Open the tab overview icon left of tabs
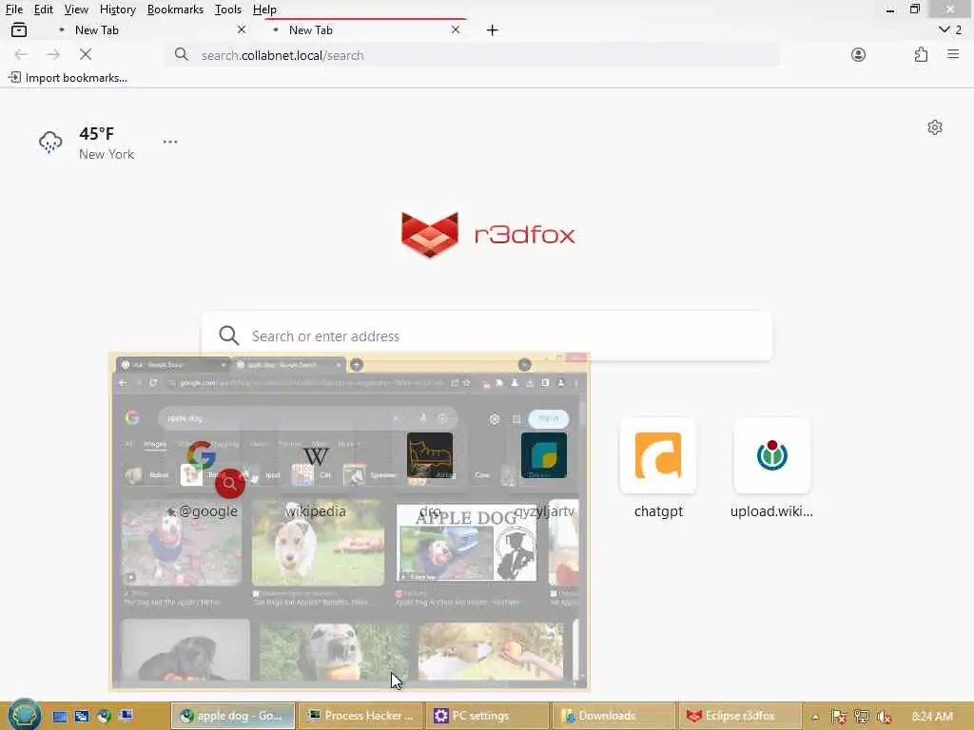Screen dimensions: 974x730 [x=19, y=29]
